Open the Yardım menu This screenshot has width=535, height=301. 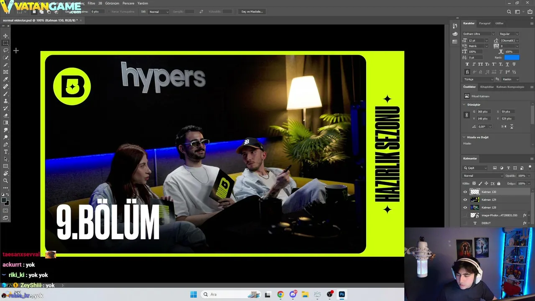143,3
